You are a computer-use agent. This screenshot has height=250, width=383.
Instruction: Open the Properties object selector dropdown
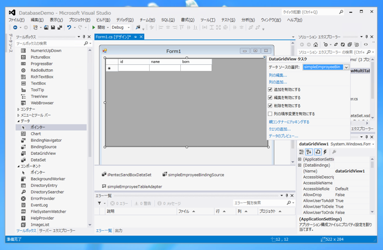point(373,144)
